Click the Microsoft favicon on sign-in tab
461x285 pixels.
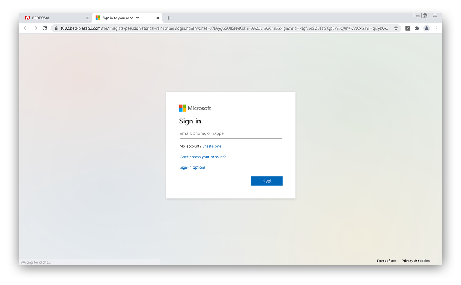pyautogui.click(x=98, y=18)
